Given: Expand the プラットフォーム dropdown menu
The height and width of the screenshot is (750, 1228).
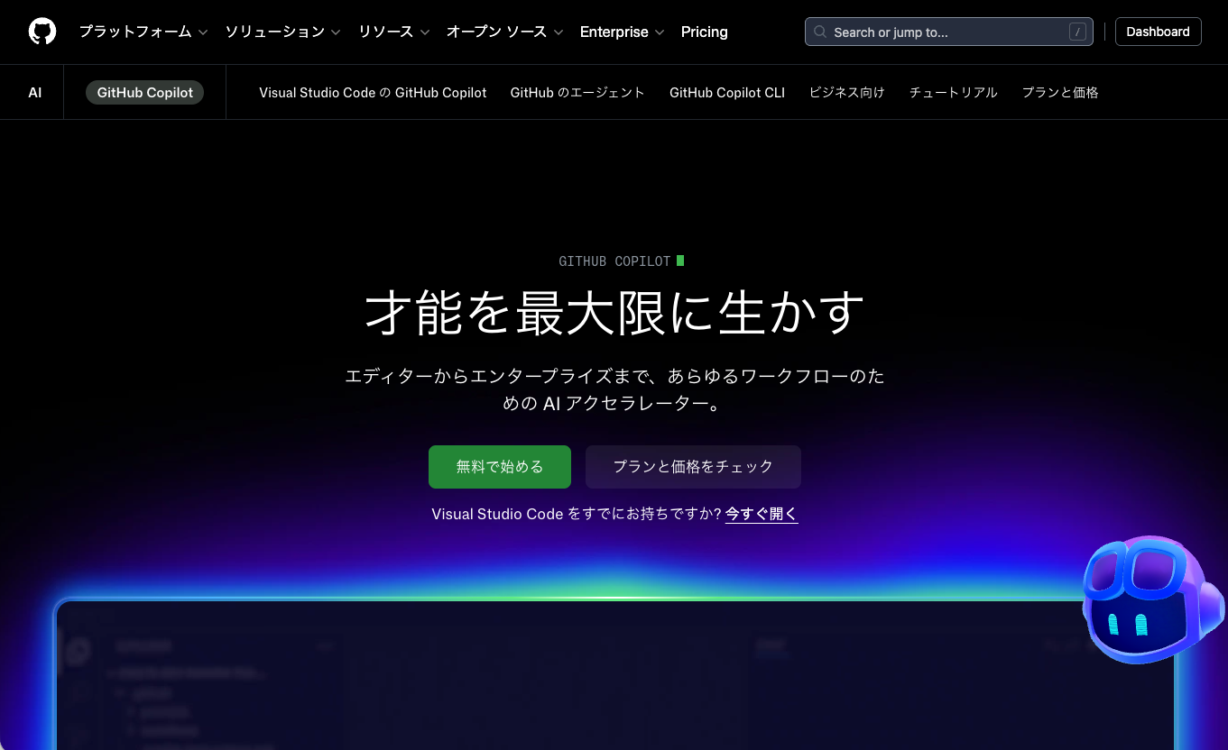Looking at the screenshot, I should pos(137,31).
